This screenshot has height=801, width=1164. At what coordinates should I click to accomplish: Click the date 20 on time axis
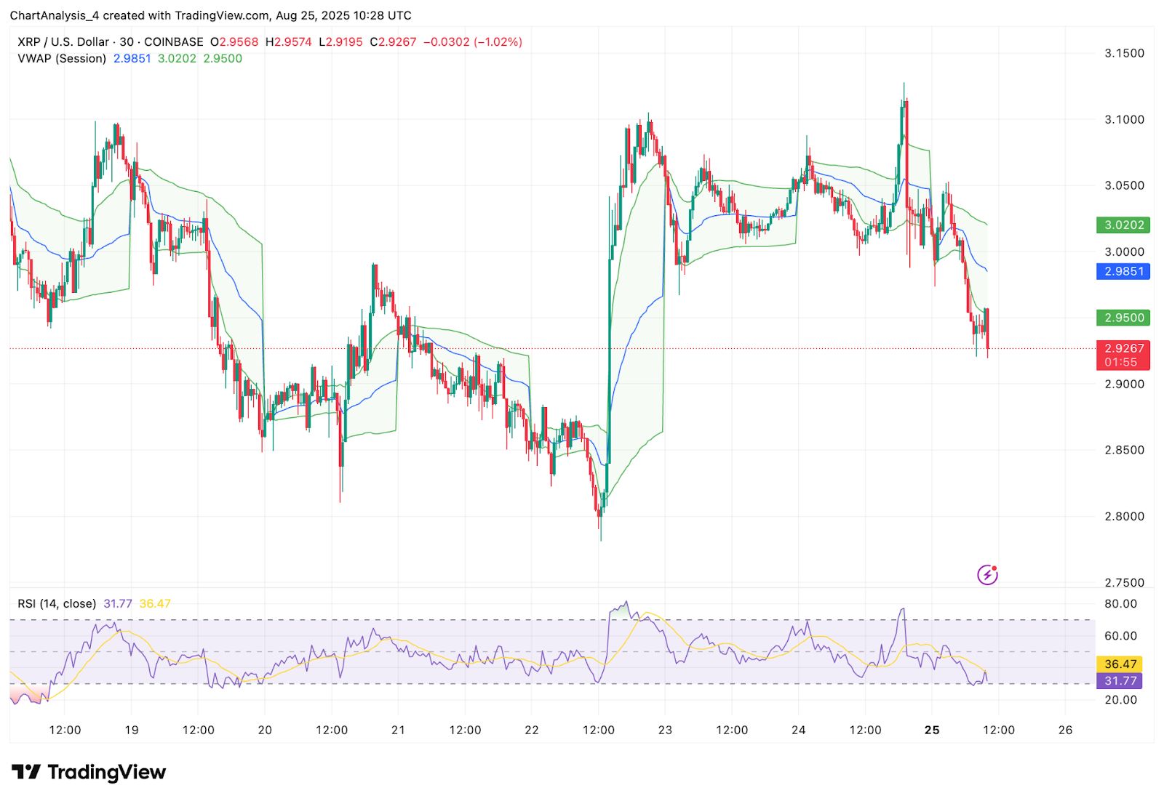(265, 730)
